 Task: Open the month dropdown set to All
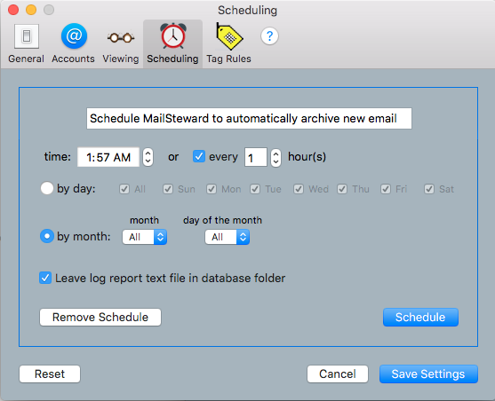[x=145, y=237]
